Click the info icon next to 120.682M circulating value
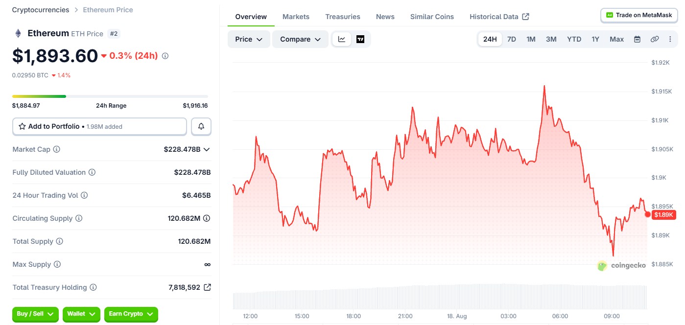The height and width of the screenshot is (325, 685). [x=207, y=218]
